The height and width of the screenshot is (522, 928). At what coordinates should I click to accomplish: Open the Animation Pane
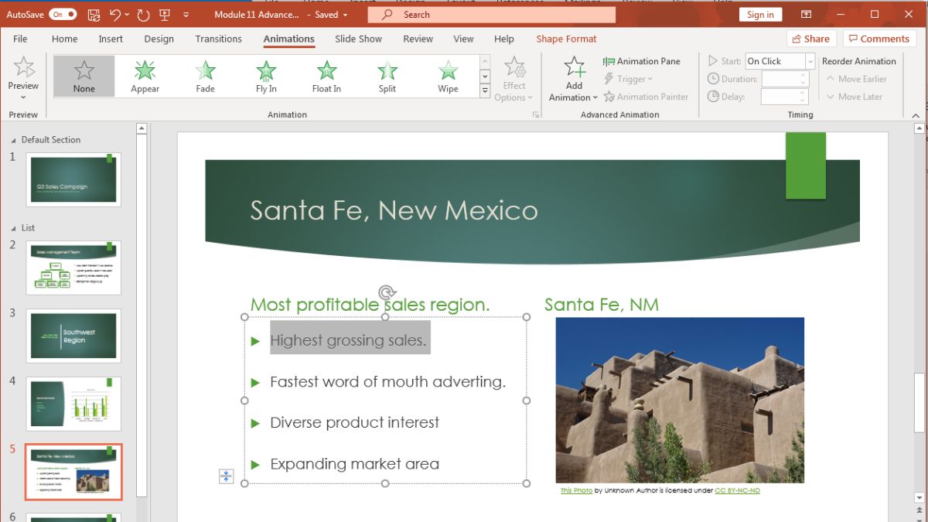pos(642,60)
